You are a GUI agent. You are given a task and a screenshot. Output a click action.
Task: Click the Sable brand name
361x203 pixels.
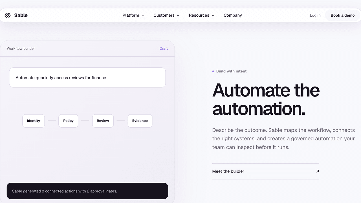[21, 15]
